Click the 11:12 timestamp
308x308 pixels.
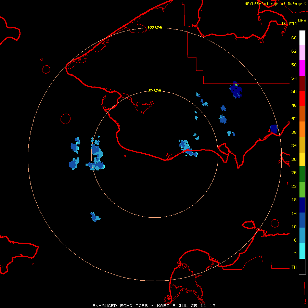click(208, 306)
